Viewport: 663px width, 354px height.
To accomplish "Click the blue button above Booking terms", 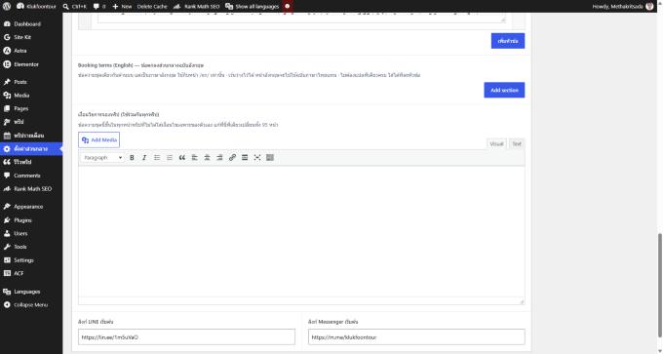I will click(x=508, y=41).
